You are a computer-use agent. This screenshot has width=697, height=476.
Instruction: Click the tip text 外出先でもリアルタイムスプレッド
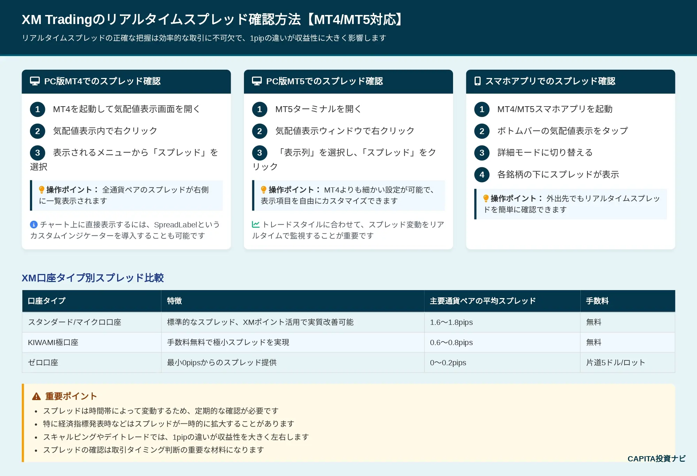[572, 204]
